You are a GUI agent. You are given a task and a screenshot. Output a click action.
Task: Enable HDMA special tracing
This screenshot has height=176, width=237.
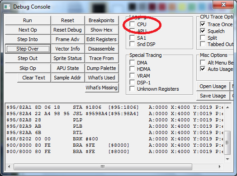(132, 69)
